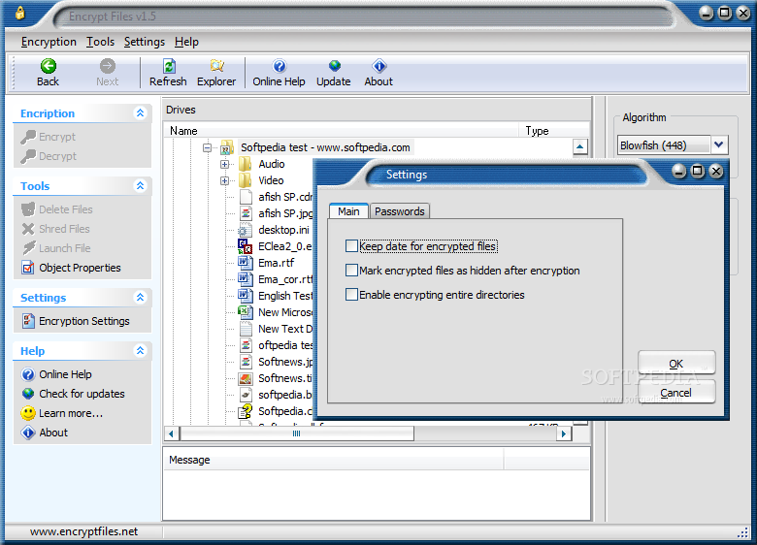Select the oftpedia test image row
This screenshot has height=545, width=757.
tap(276, 345)
